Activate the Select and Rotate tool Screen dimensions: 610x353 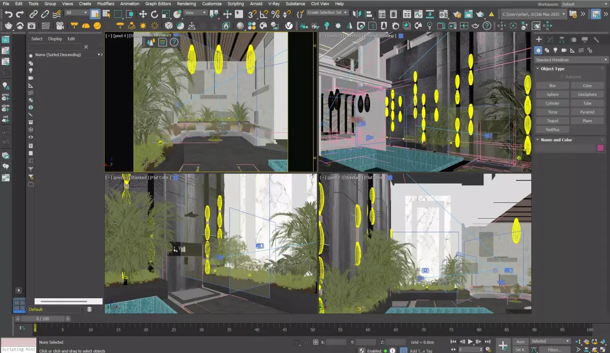(x=155, y=14)
